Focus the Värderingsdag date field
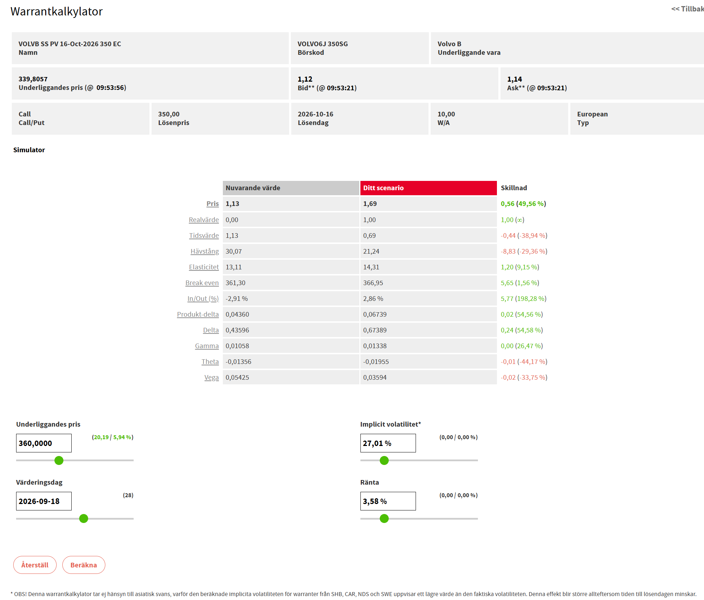This screenshot has width=704, height=600. pos(44,501)
